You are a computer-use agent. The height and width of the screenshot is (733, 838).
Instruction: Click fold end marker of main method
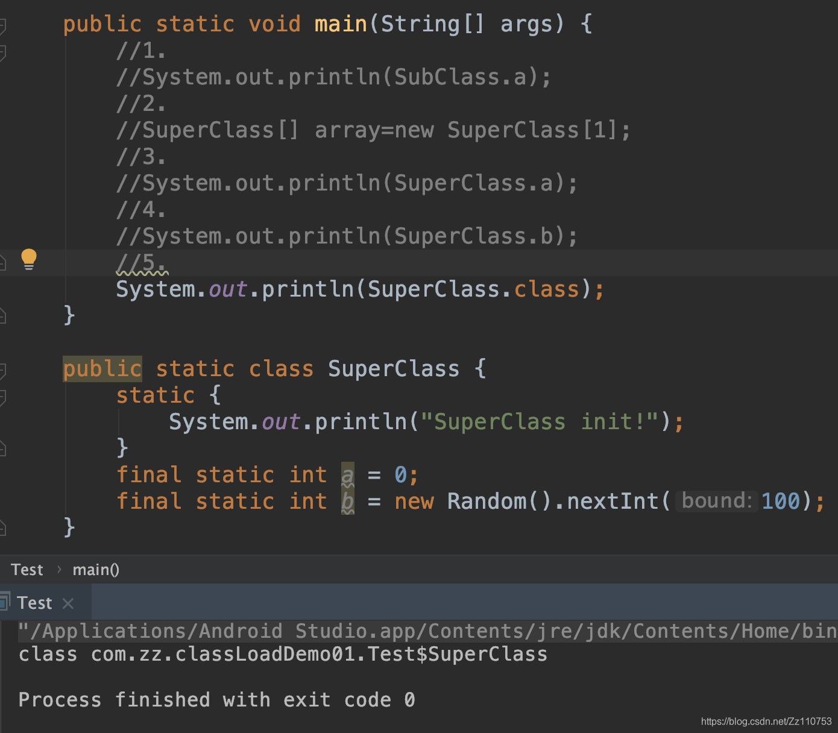coord(2,315)
